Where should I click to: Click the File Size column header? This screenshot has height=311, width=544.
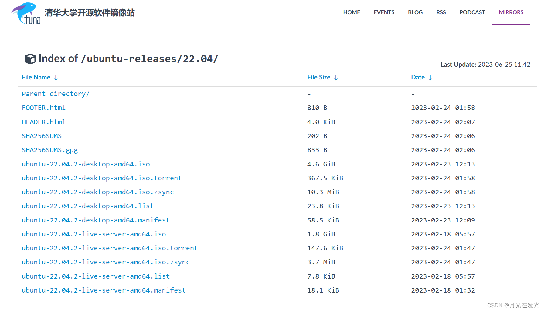coord(319,77)
